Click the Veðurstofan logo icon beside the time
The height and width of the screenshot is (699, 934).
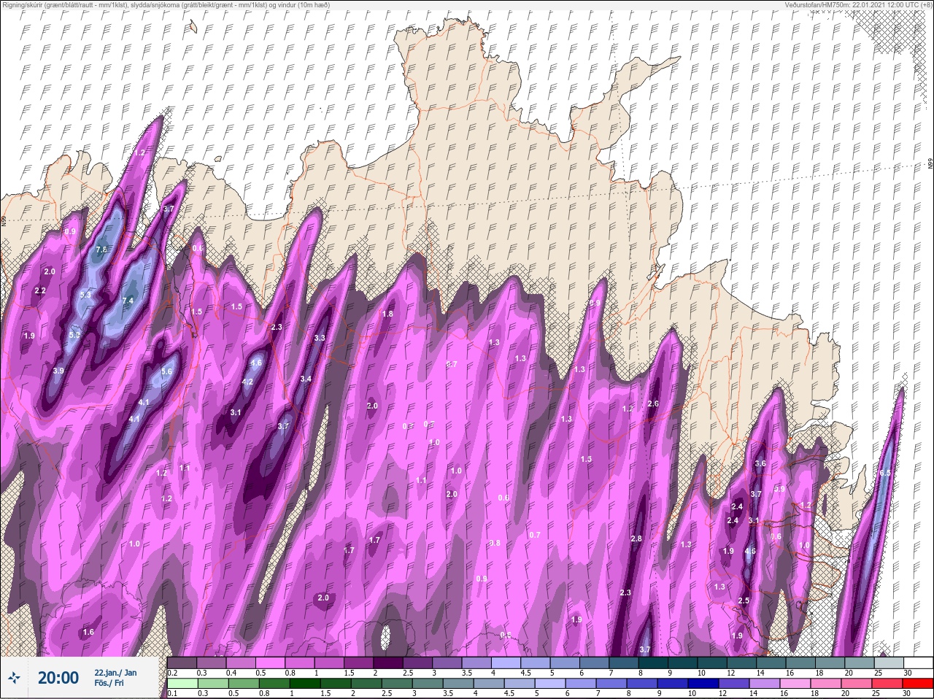13,678
